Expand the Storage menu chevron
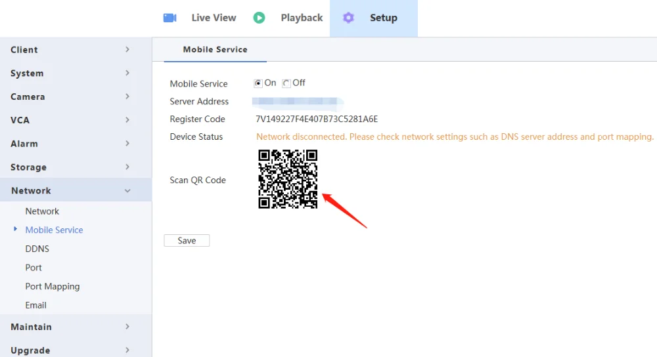The image size is (657, 357). pos(127,167)
